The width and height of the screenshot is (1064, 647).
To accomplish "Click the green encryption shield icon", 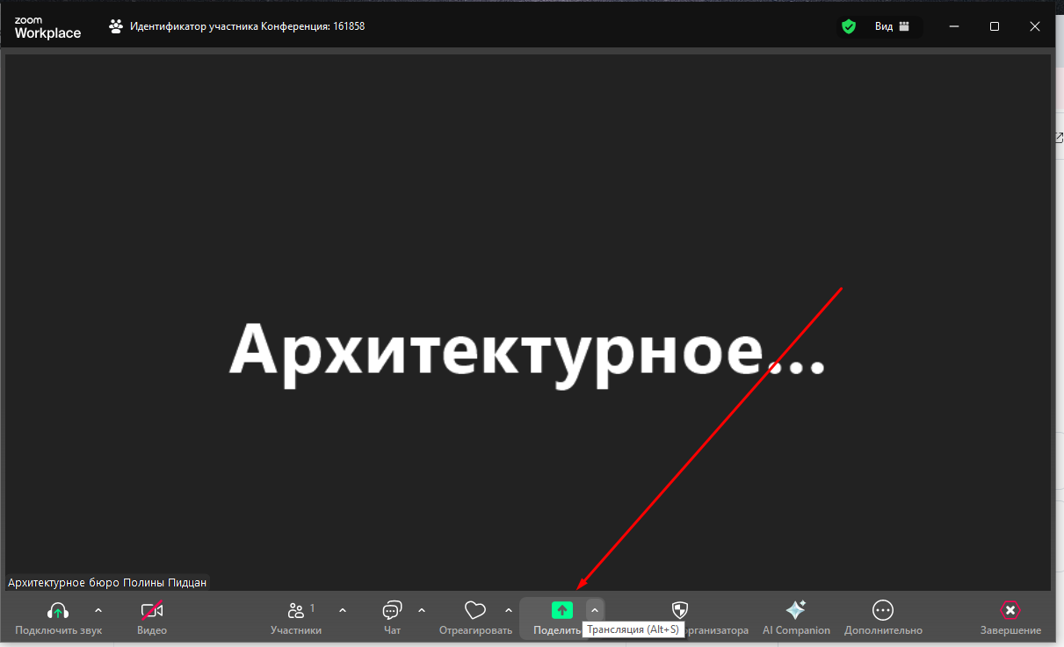I will [x=848, y=26].
